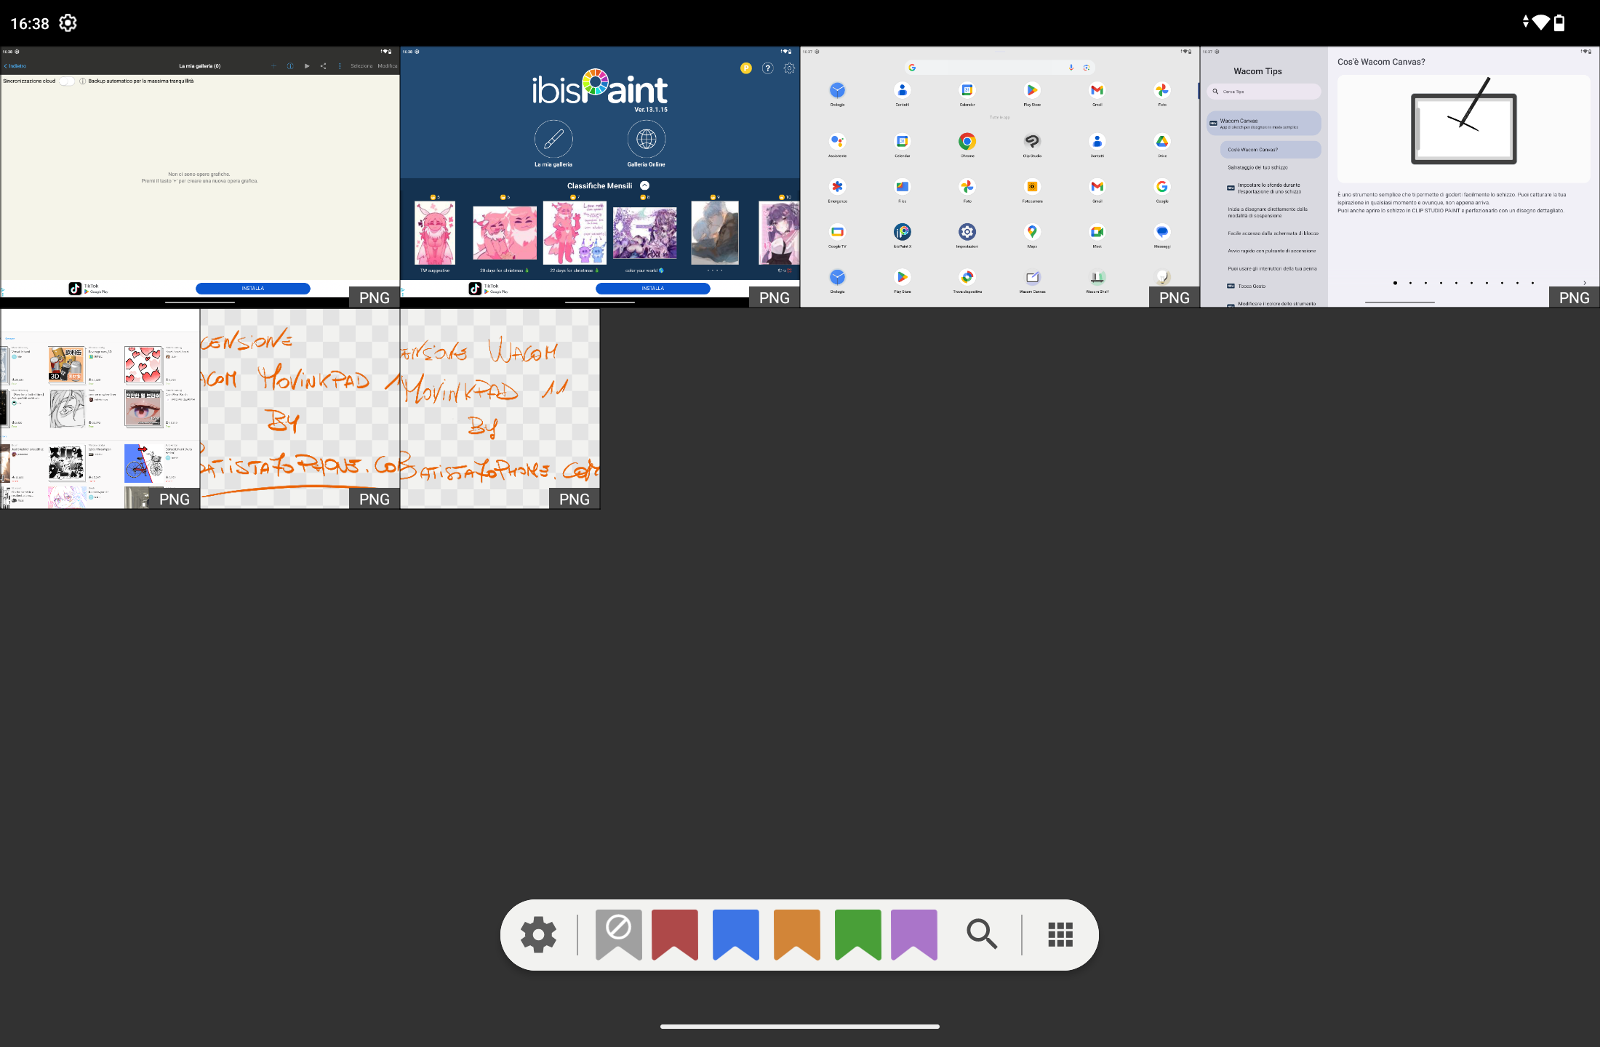Image resolution: width=1600 pixels, height=1047 pixels.
Task: Open the Wacom Tips screenshot thumbnail
Action: [1400, 177]
